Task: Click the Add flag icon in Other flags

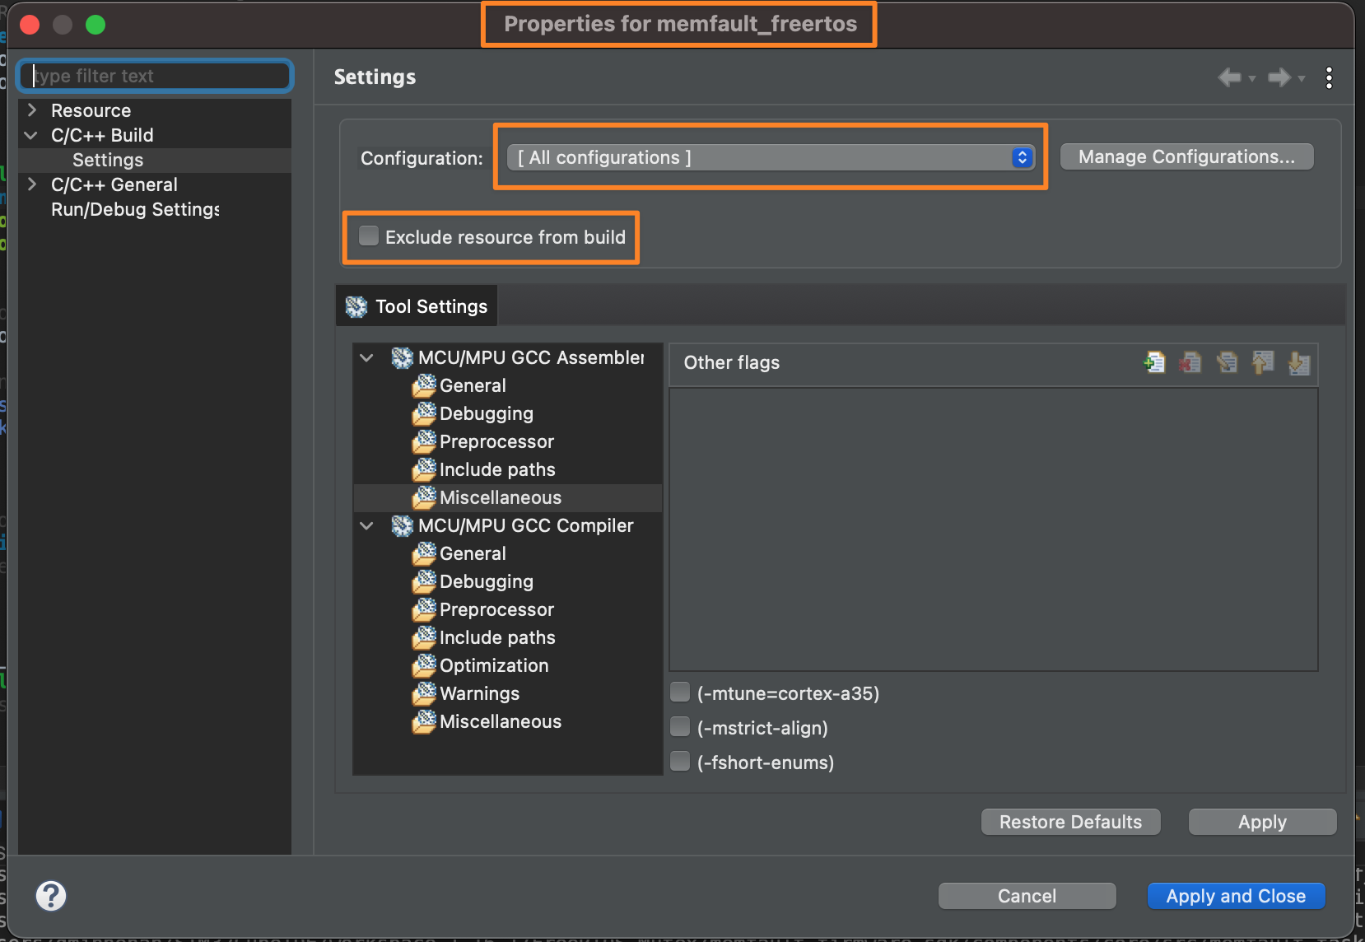Action: coord(1154,362)
